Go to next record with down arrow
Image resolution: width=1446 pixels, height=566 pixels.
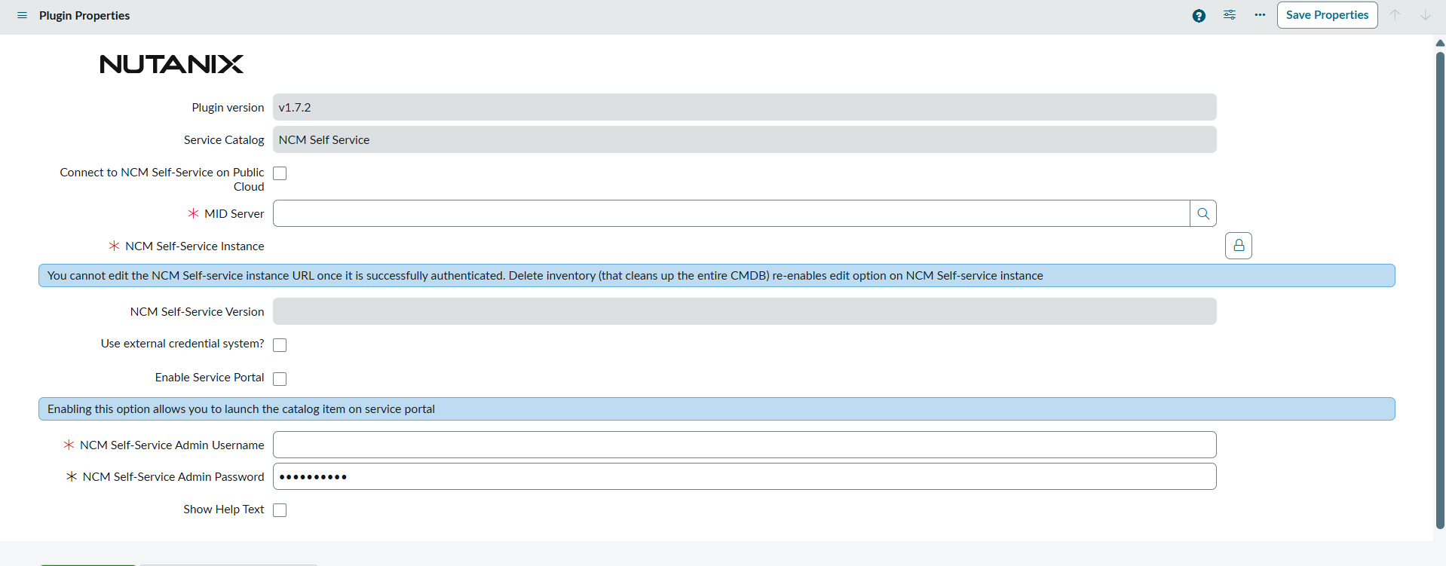pos(1425,15)
